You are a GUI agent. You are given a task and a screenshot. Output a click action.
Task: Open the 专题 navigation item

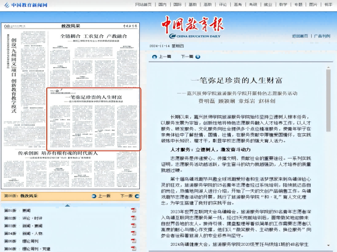[x=298, y=4]
